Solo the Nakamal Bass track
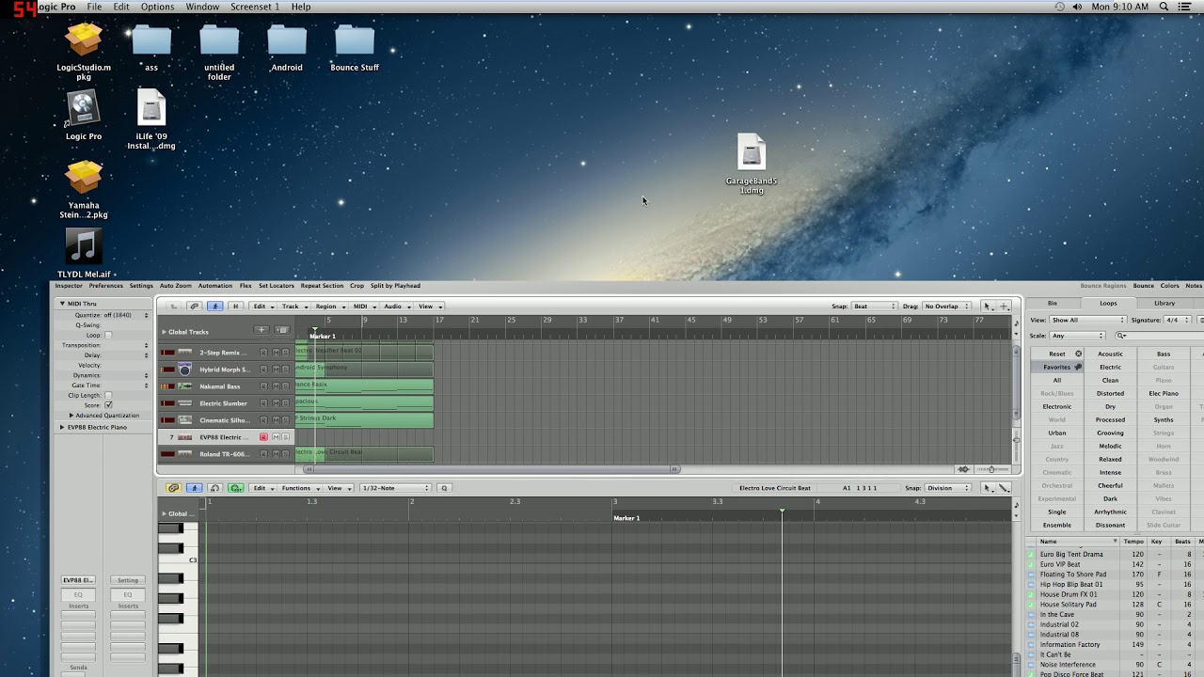The image size is (1204, 677). [286, 386]
